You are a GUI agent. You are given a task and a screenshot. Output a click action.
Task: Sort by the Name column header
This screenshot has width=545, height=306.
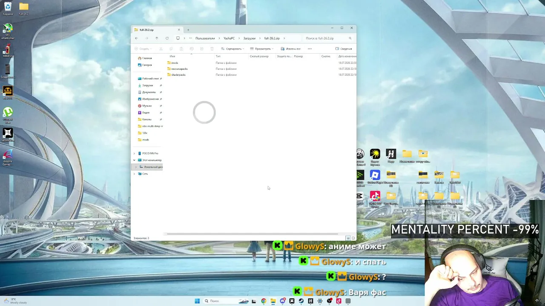[x=172, y=56]
